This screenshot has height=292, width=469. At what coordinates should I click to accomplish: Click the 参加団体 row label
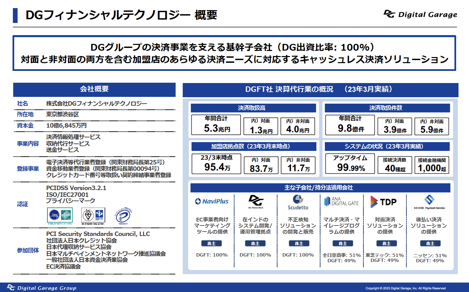click(28, 250)
